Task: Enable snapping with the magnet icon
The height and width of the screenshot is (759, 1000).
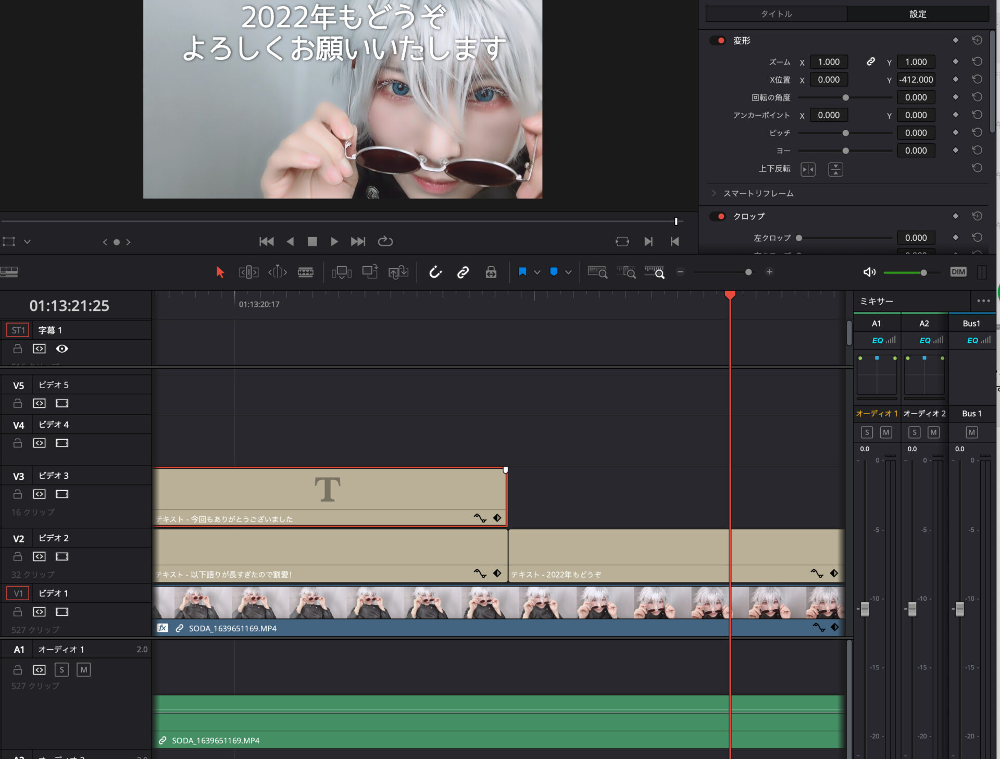Action: (436, 272)
